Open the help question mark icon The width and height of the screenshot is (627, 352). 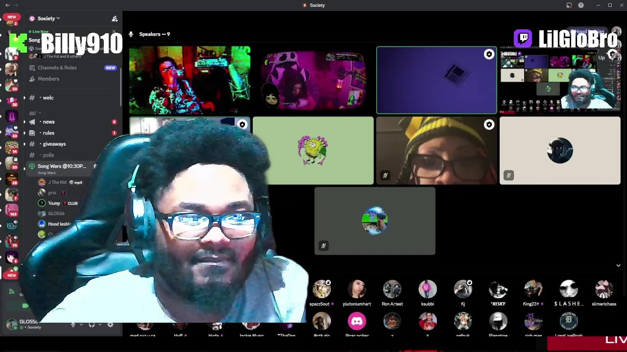[581, 5]
